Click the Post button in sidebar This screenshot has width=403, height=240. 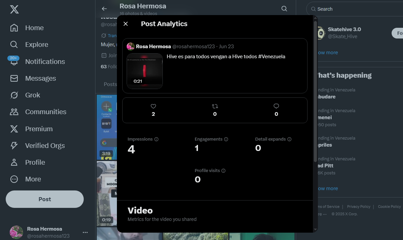tap(45, 199)
